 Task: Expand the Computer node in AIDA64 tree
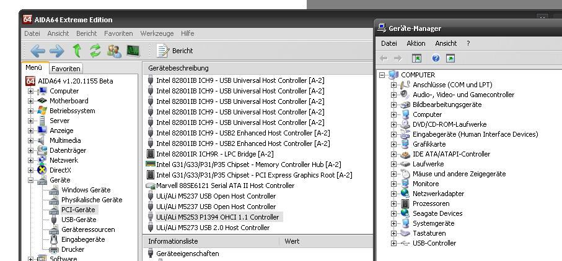coord(30,91)
